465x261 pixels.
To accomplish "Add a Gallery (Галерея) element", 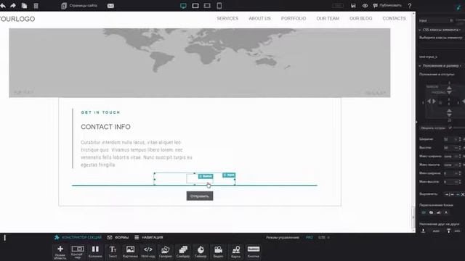I will pyautogui.click(x=166, y=252).
